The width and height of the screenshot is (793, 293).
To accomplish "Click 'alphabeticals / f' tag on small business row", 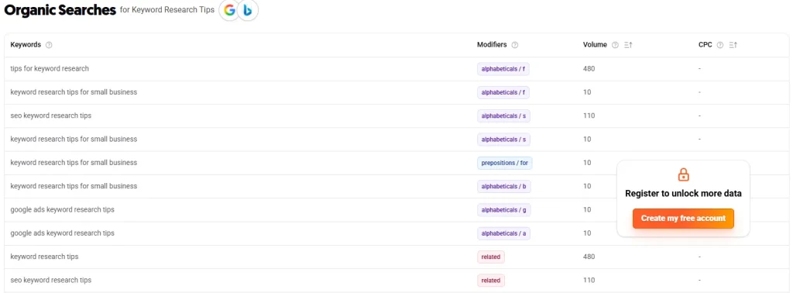I will tap(503, 92).
